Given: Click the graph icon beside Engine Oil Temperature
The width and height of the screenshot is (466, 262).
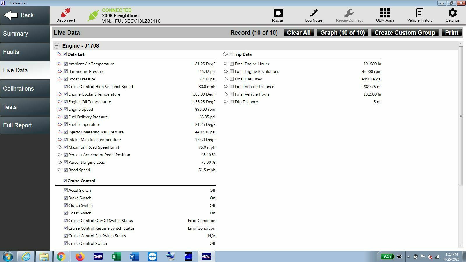Looking at the screenshot, I should (x=60, y=102).
